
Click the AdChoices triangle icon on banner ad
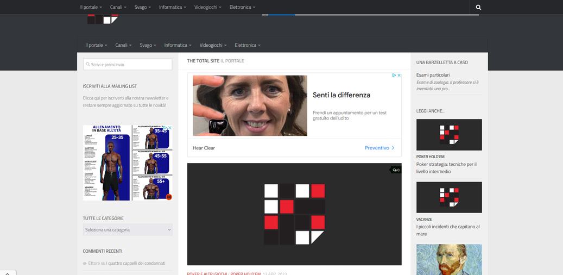pos(394,76)
